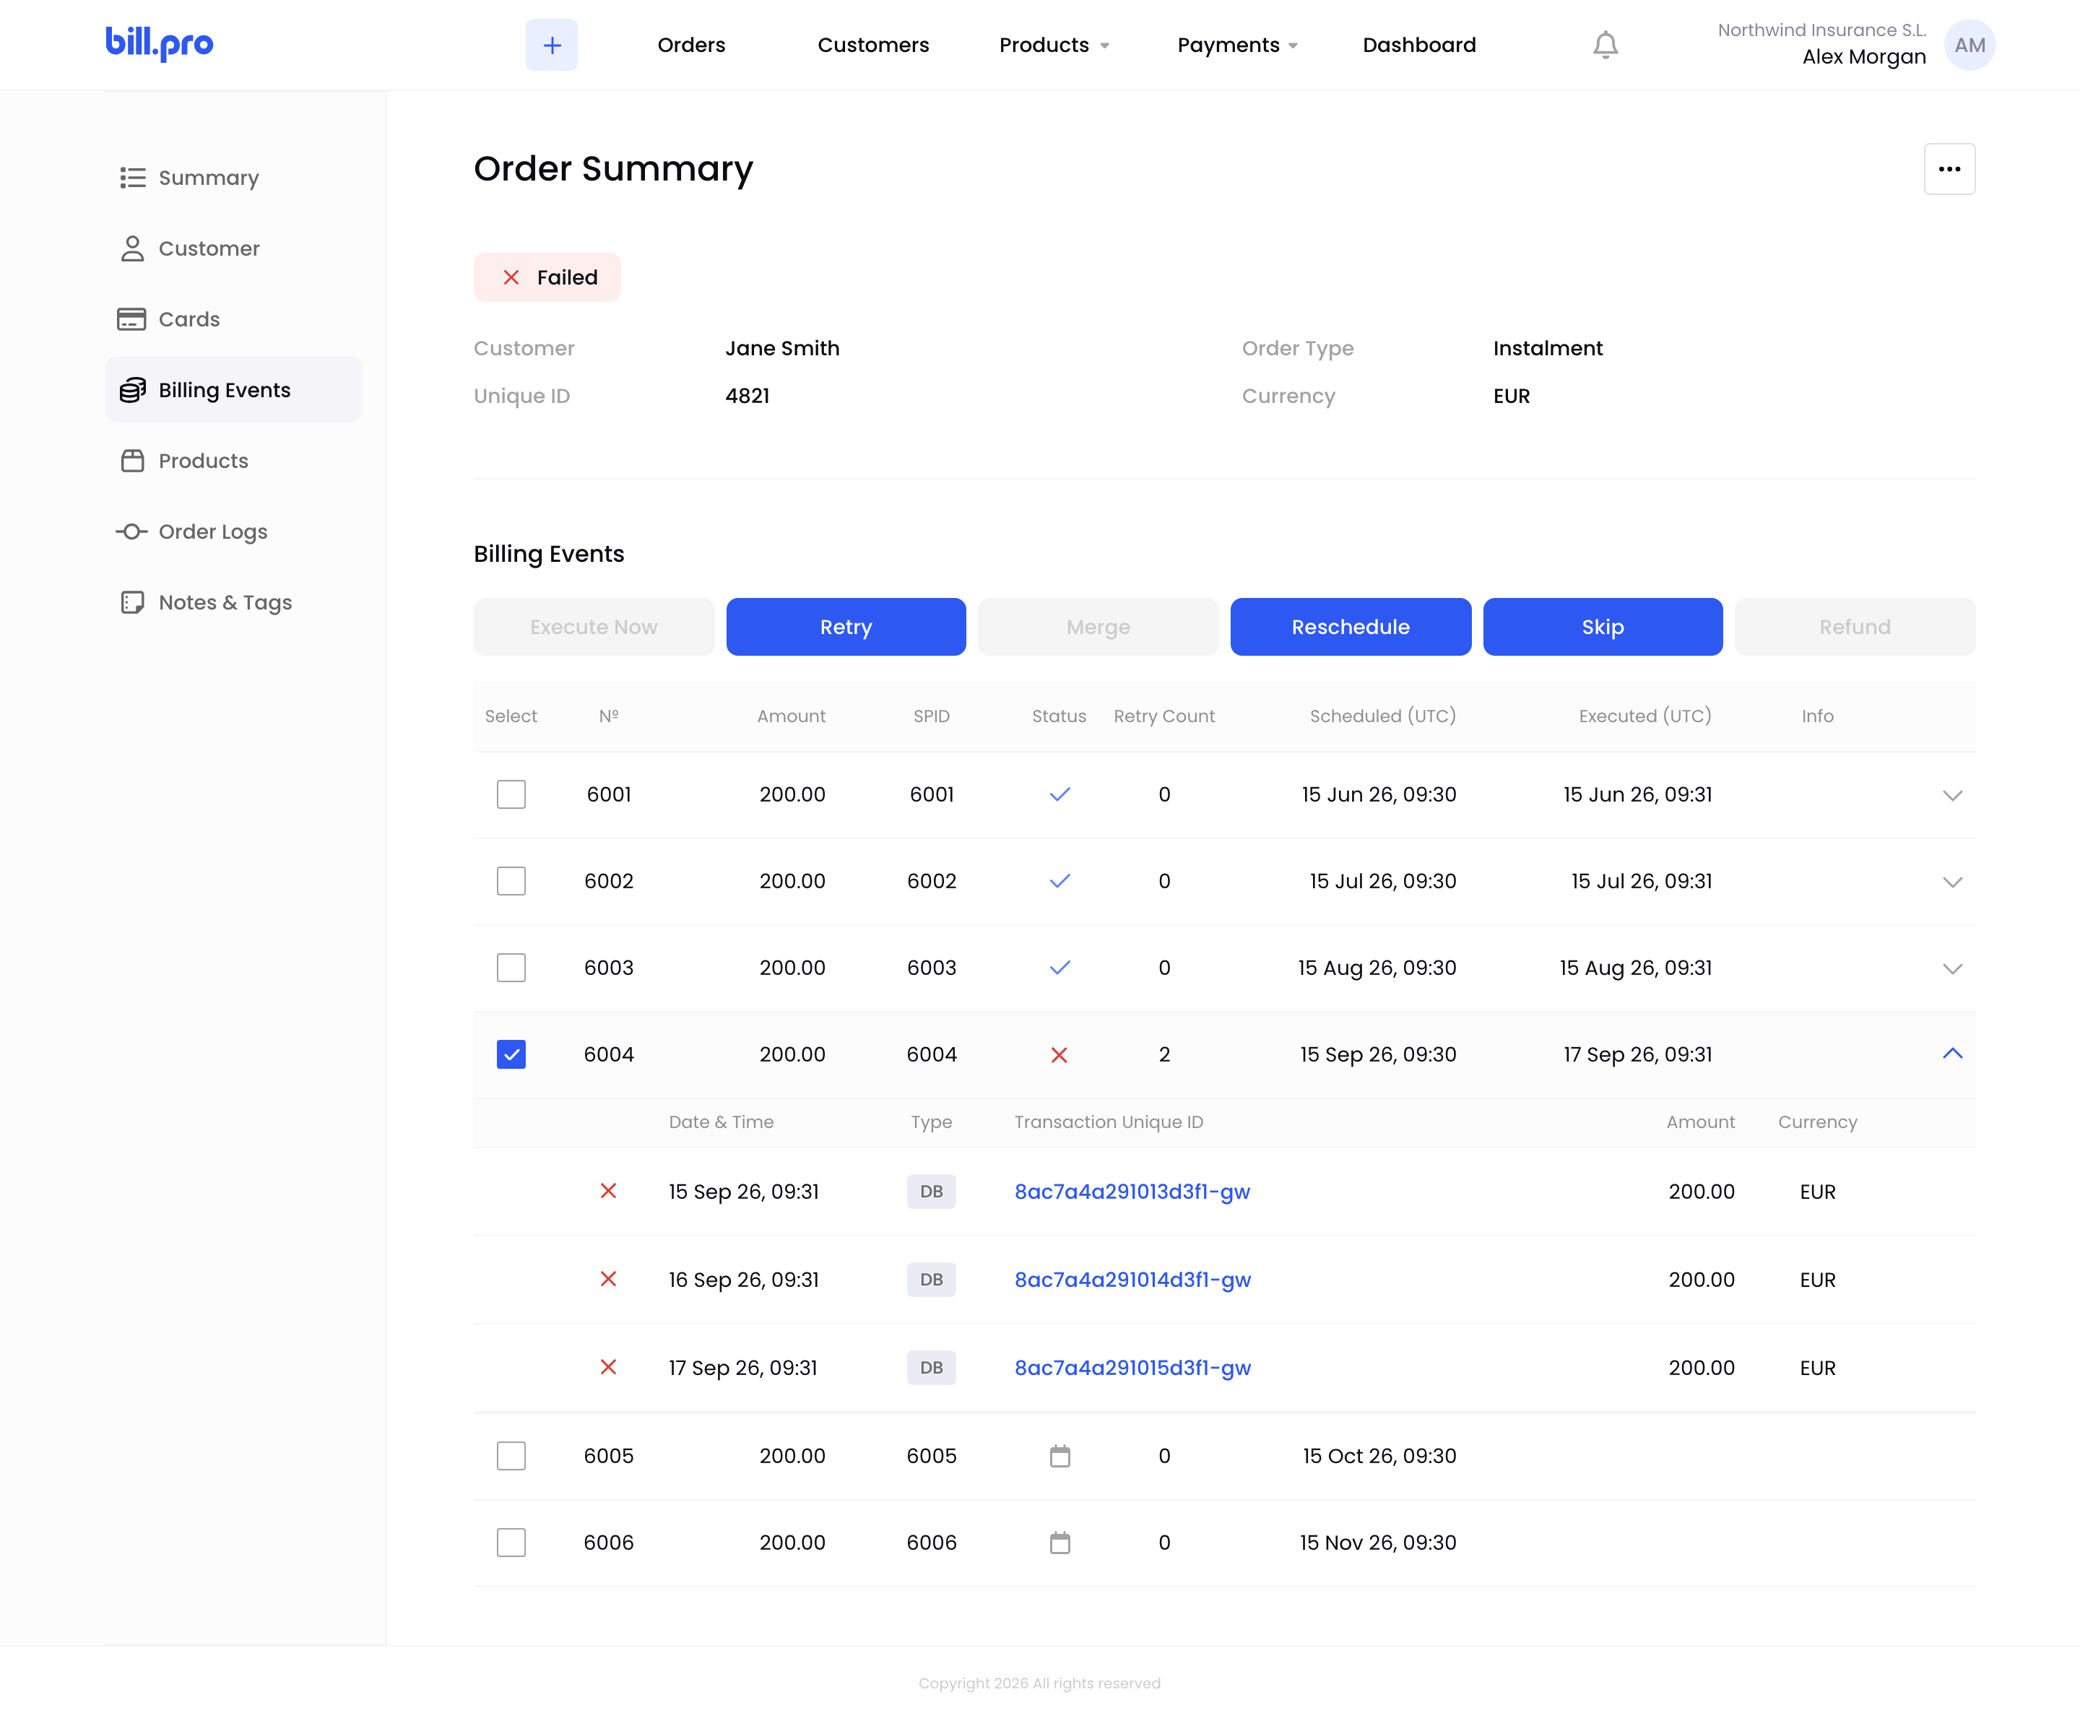Click the plus create button
2080x1713 pixels.
click(552, 44)
